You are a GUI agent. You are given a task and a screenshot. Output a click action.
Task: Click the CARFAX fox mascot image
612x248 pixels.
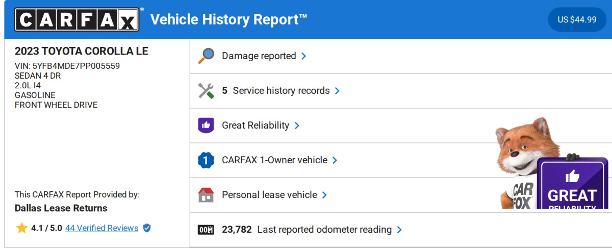tap(520, 158)
